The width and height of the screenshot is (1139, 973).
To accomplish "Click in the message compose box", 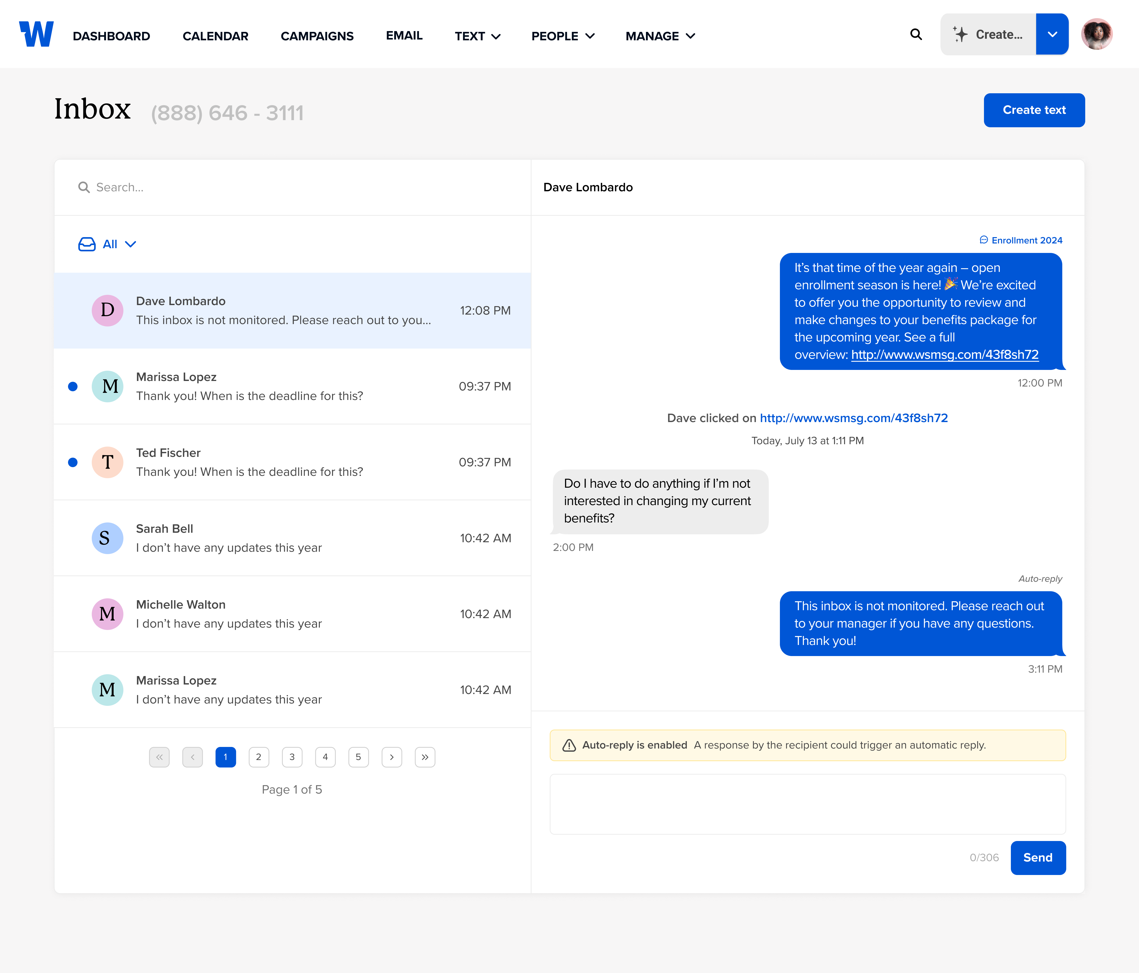I will pos(808,804).
